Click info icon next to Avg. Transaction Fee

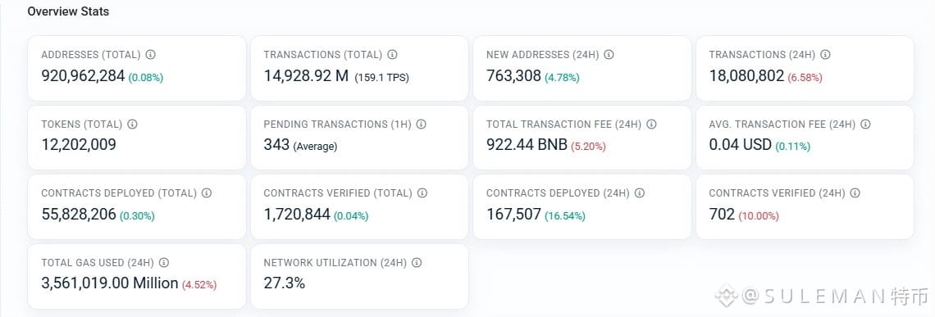[x=866, y=125]
